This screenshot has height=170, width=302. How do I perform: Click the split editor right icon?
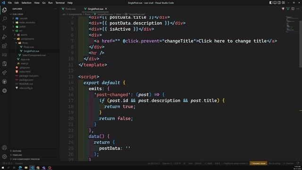(293, 9)
